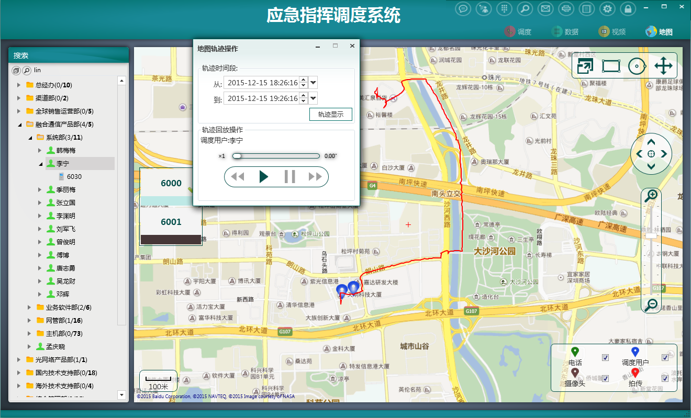Viewport: 691px width, 418px height.
Task: Select the rectangle selection map tool
Action: pos(611,66)
